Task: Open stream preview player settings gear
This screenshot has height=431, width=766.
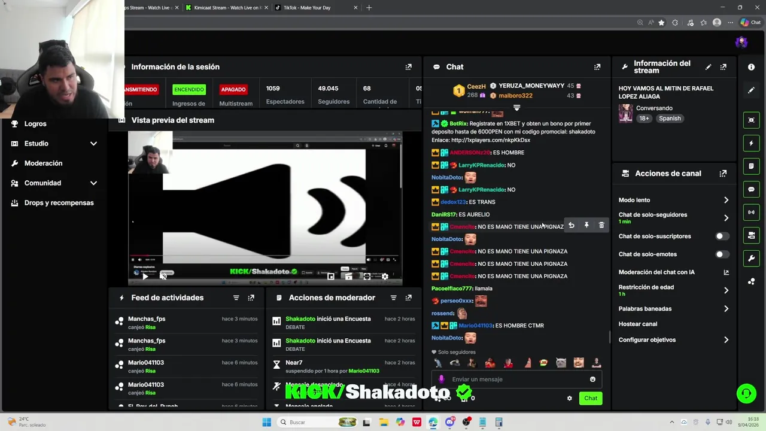Action: pyautogui.click(x=385, y=277)
